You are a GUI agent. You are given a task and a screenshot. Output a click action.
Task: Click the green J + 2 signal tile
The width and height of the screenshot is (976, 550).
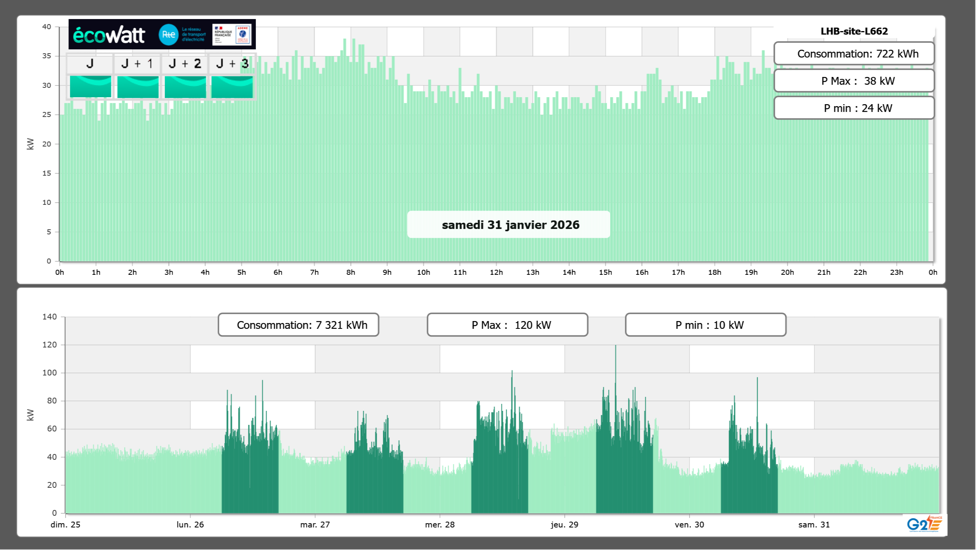tap(185, 86)
